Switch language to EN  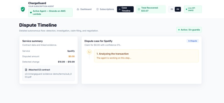(178, 9)
